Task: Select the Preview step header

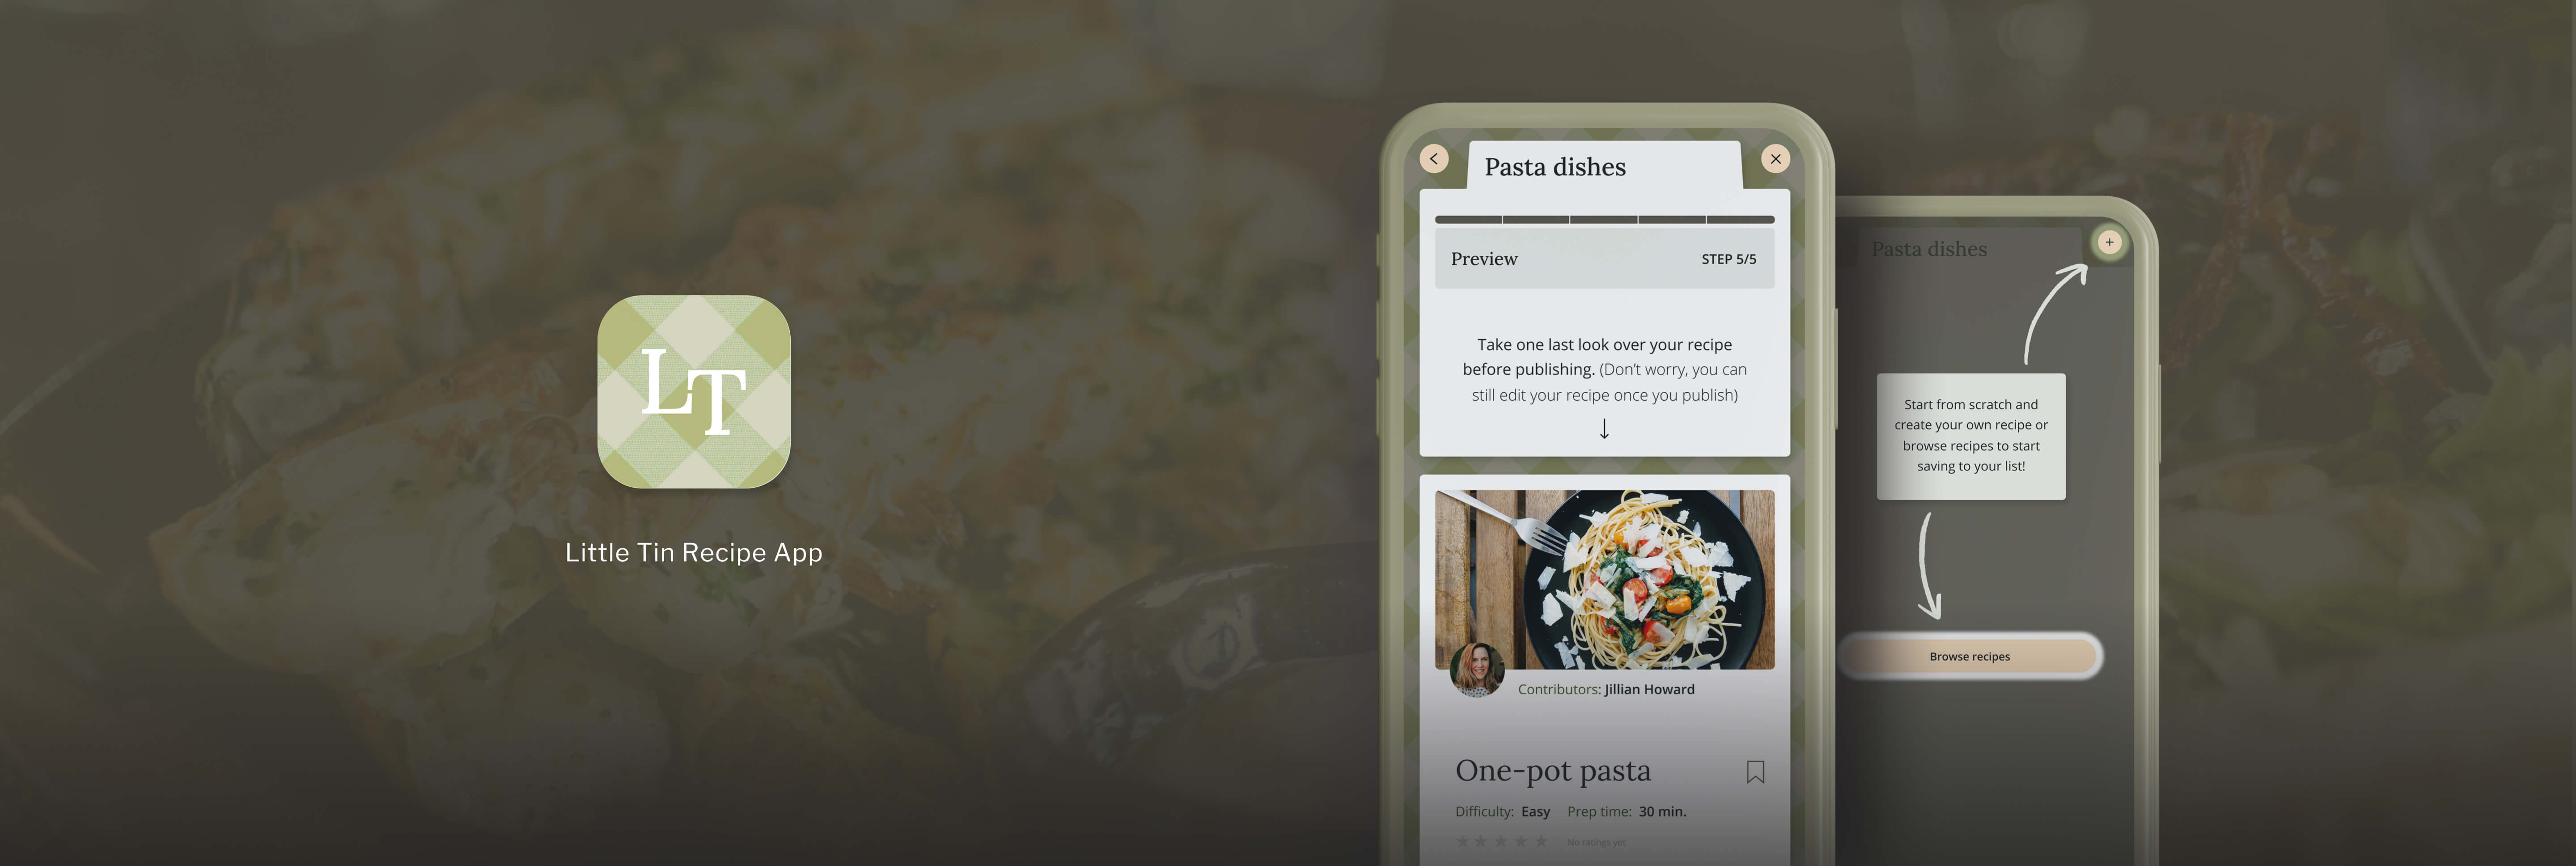Action: (1604, 259)
